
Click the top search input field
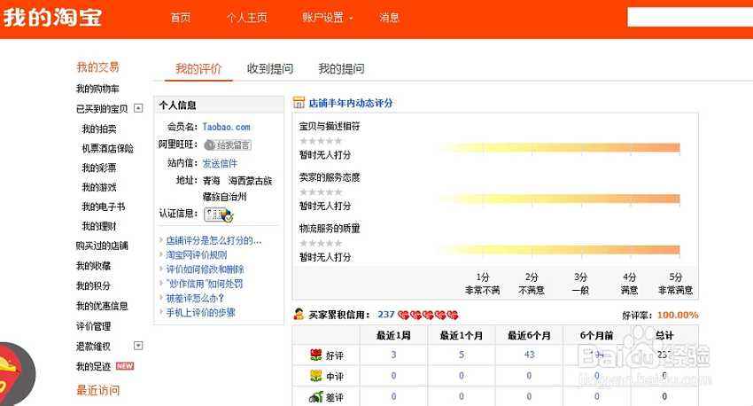click(x=690, y=18)
